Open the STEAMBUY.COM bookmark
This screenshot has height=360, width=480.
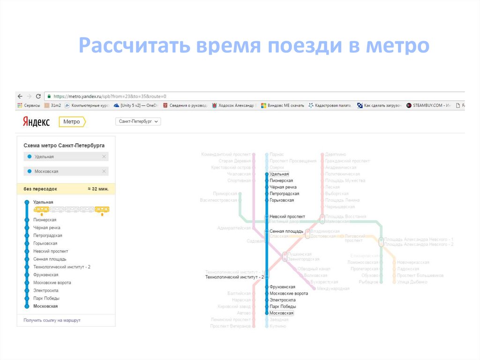pyautogui.click(x=427, y=106)
